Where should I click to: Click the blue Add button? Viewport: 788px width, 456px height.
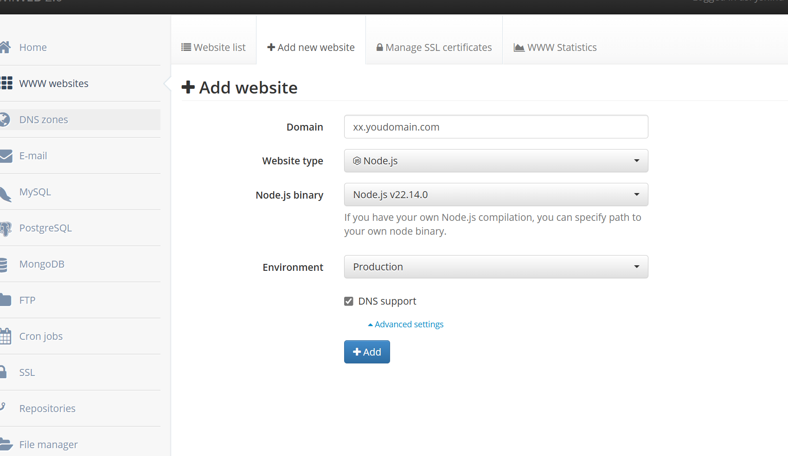click(367, 352)
